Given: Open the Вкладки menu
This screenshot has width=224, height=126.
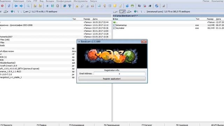Looking at the screenshot, I should [x=50, y=1].
